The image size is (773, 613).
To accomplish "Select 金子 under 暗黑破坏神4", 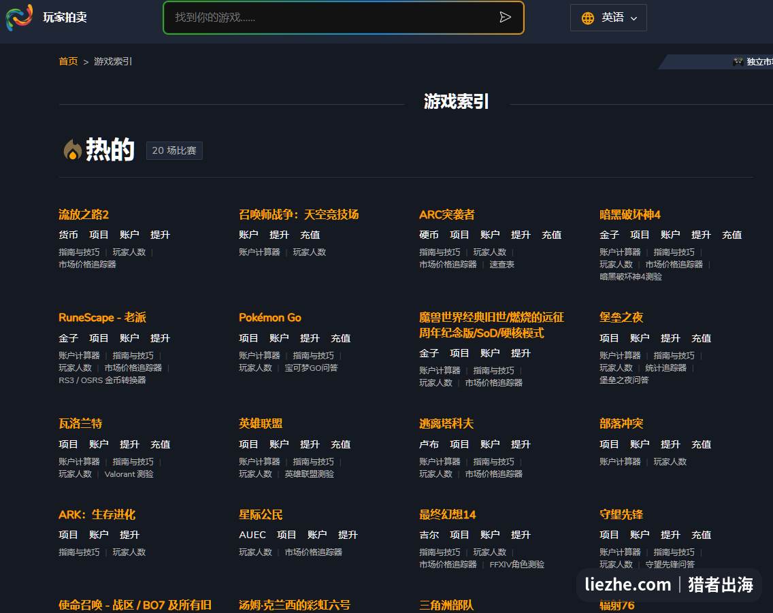I will tap(609, 235).
